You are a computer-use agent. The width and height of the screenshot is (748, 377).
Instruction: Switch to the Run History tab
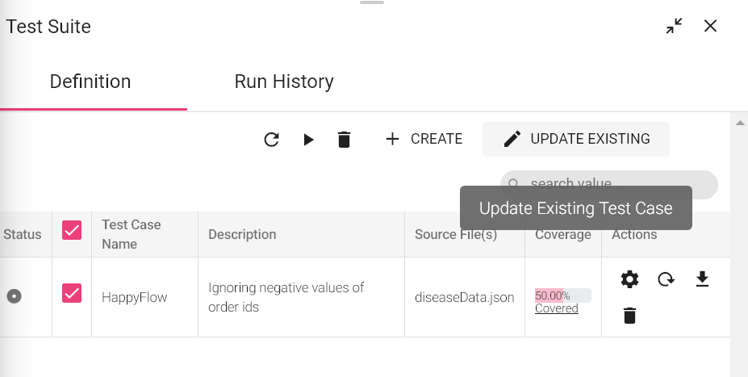pos(283,82)
